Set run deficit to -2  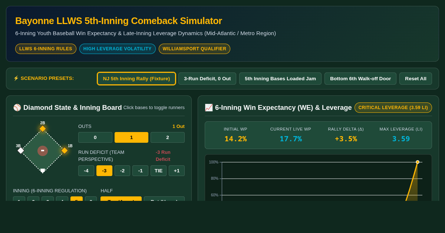122,171
